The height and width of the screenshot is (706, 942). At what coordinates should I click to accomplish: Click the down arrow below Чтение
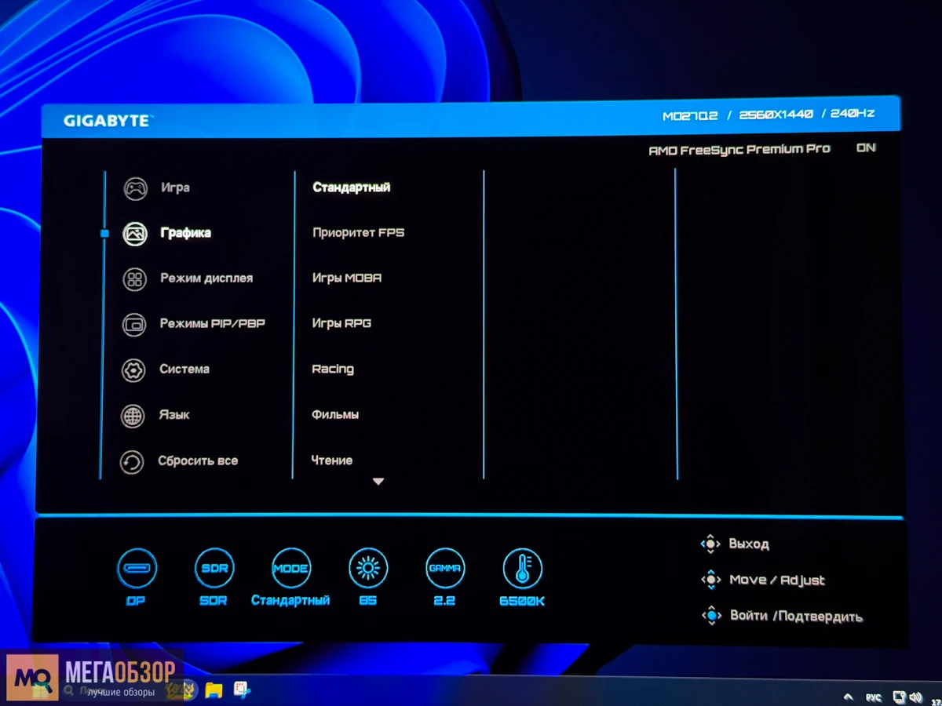click(378, 482)
